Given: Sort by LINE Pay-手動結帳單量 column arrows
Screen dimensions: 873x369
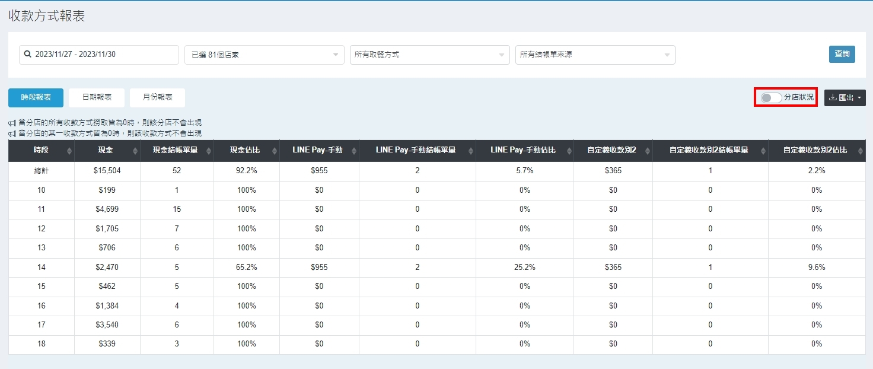Looking at the screenshot, I should (470, 151).
